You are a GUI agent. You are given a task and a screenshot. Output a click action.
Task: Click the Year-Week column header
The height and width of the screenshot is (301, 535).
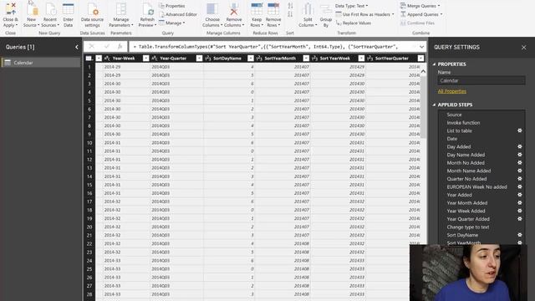[x=123, y=59]
